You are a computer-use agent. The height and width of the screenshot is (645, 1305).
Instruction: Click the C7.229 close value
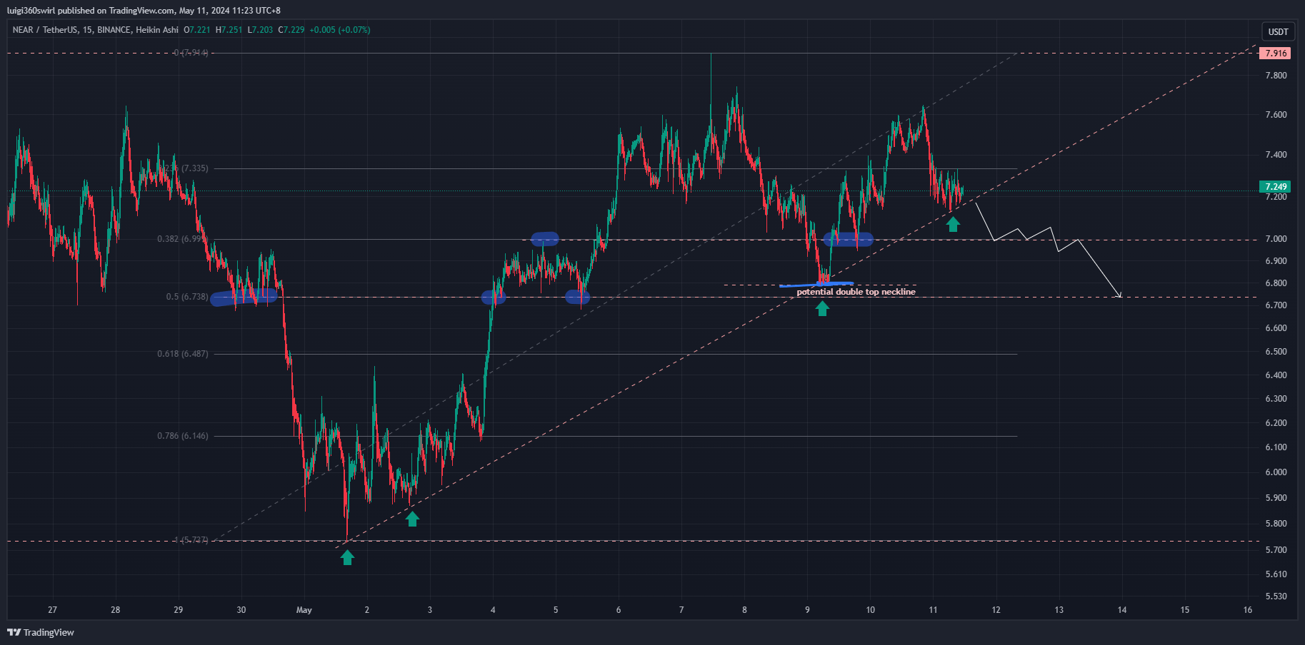291,30
